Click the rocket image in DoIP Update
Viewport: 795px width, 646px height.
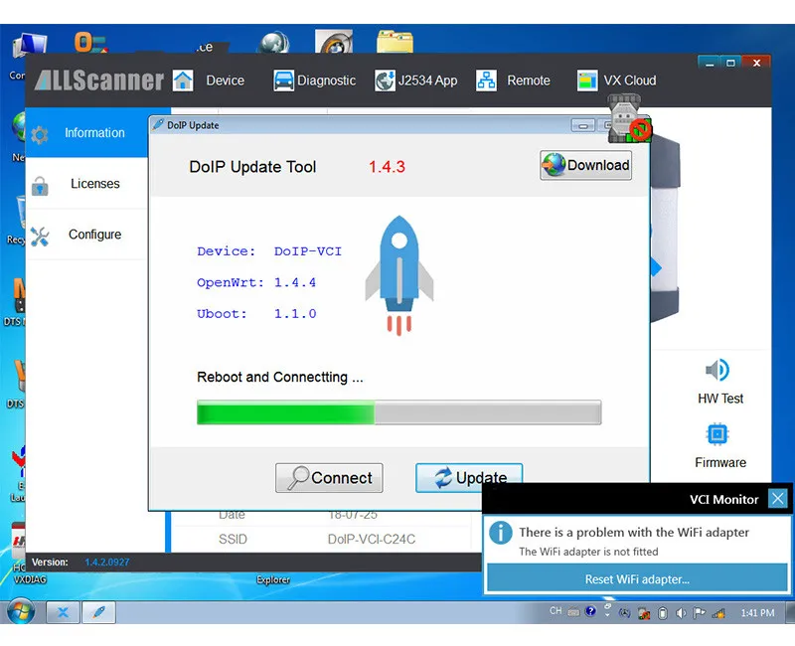[x=399, y=275]
